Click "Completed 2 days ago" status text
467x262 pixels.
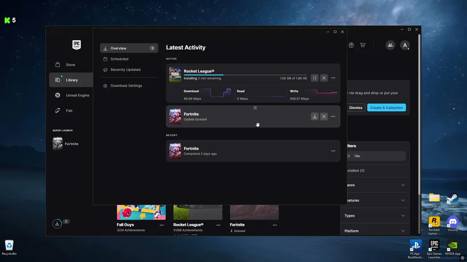point(200,154)
